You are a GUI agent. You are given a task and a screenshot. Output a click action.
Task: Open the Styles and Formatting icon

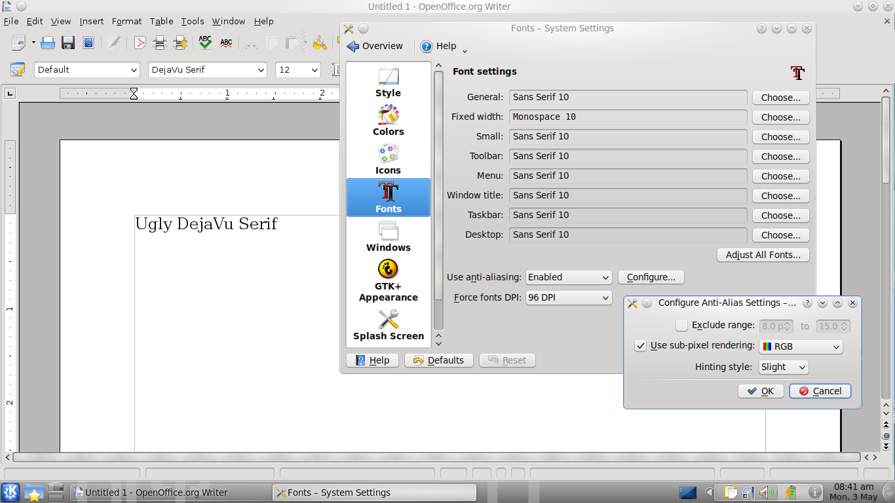[x=17, y=69]
